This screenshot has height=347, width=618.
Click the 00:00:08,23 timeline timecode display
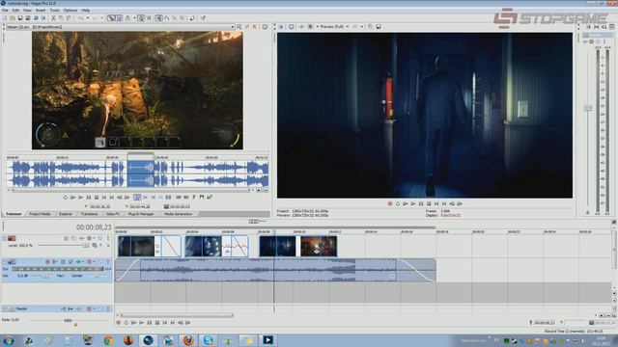[x=94, y=227]
